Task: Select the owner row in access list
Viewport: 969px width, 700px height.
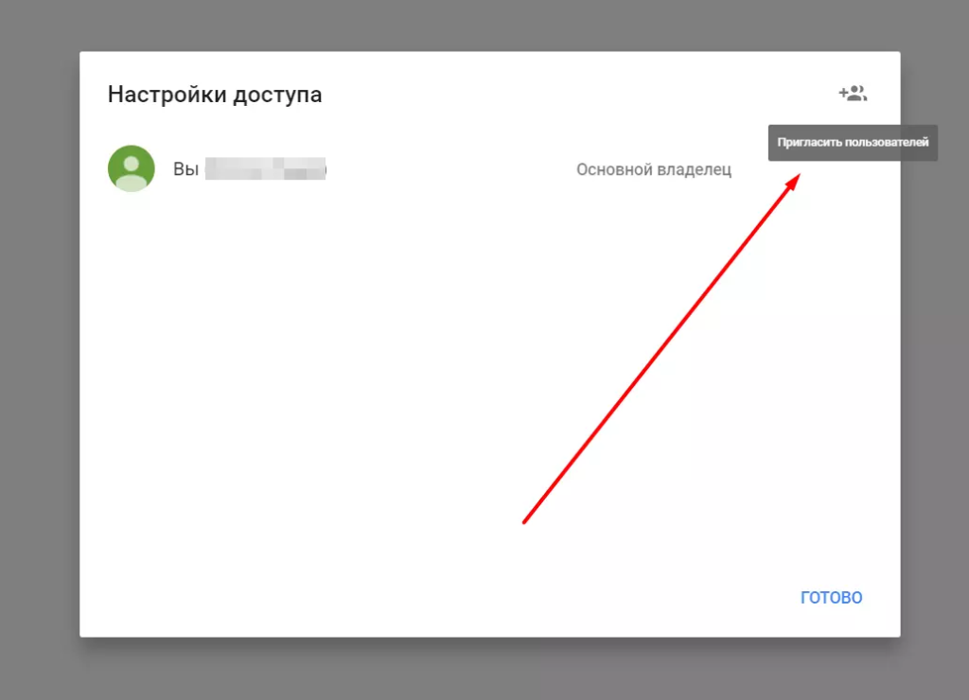Action: click(x=426, y=169)
